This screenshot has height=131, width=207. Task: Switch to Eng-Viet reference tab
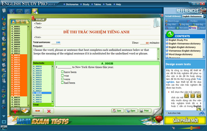click(x=171, y=24)
